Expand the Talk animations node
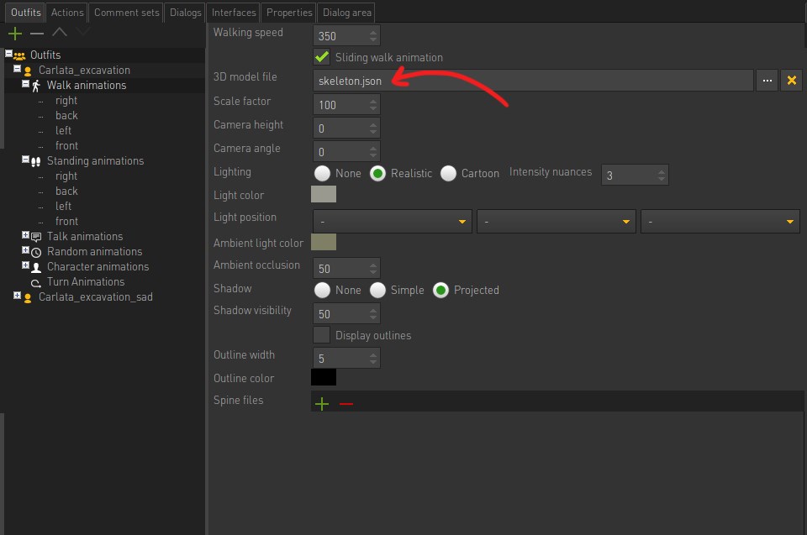The height and width of the screenshot is (535, 807). click(25, 234)
